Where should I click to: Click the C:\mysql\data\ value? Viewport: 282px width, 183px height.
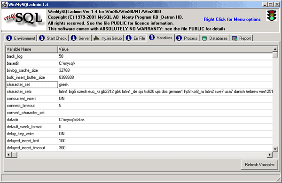71,120
